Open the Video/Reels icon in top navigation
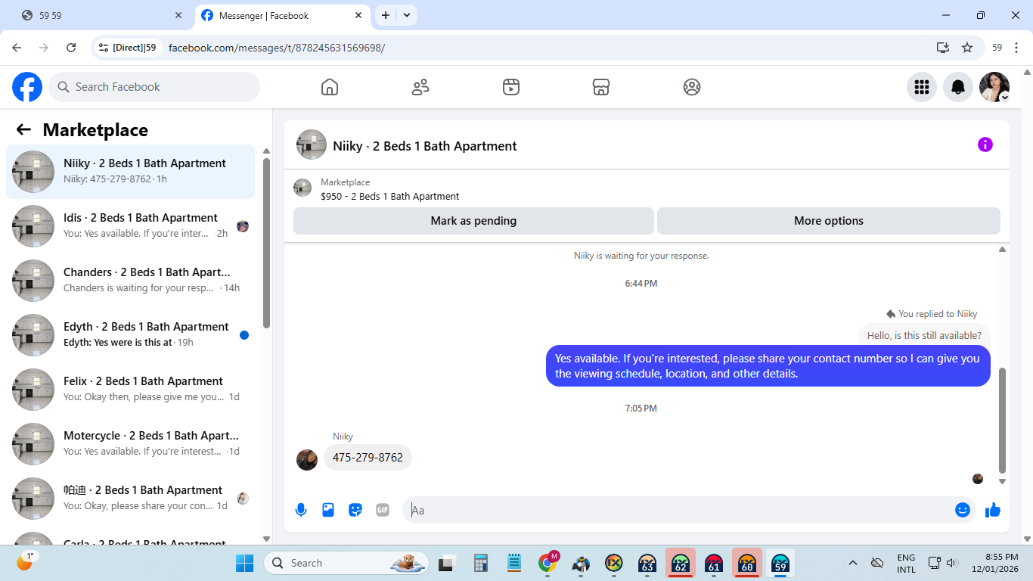The height and width of the screenshot is (581, 1033). [511, 87]
